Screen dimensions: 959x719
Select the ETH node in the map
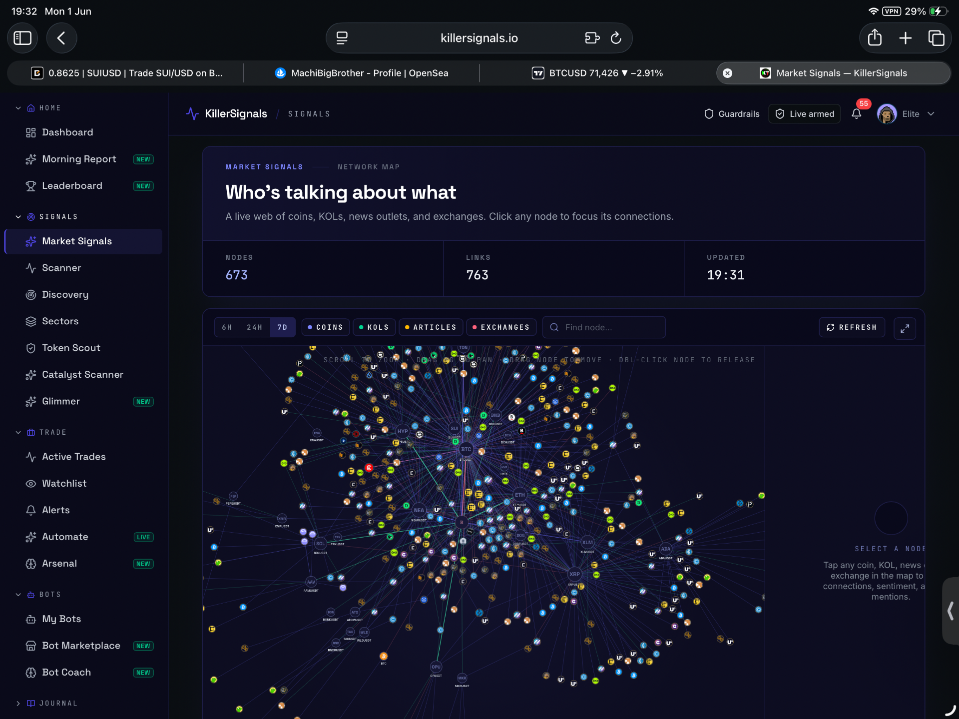(520, 495)
